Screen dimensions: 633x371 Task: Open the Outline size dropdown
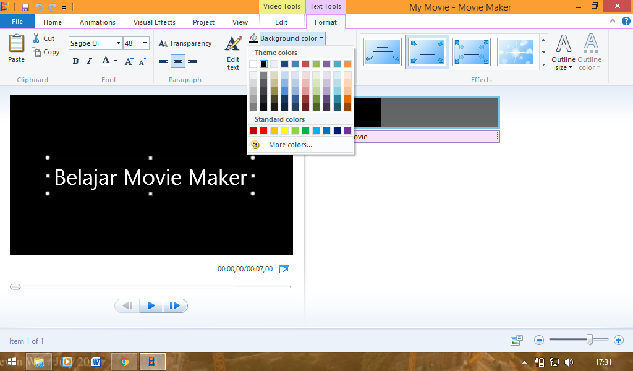click(x=564, y=53)
